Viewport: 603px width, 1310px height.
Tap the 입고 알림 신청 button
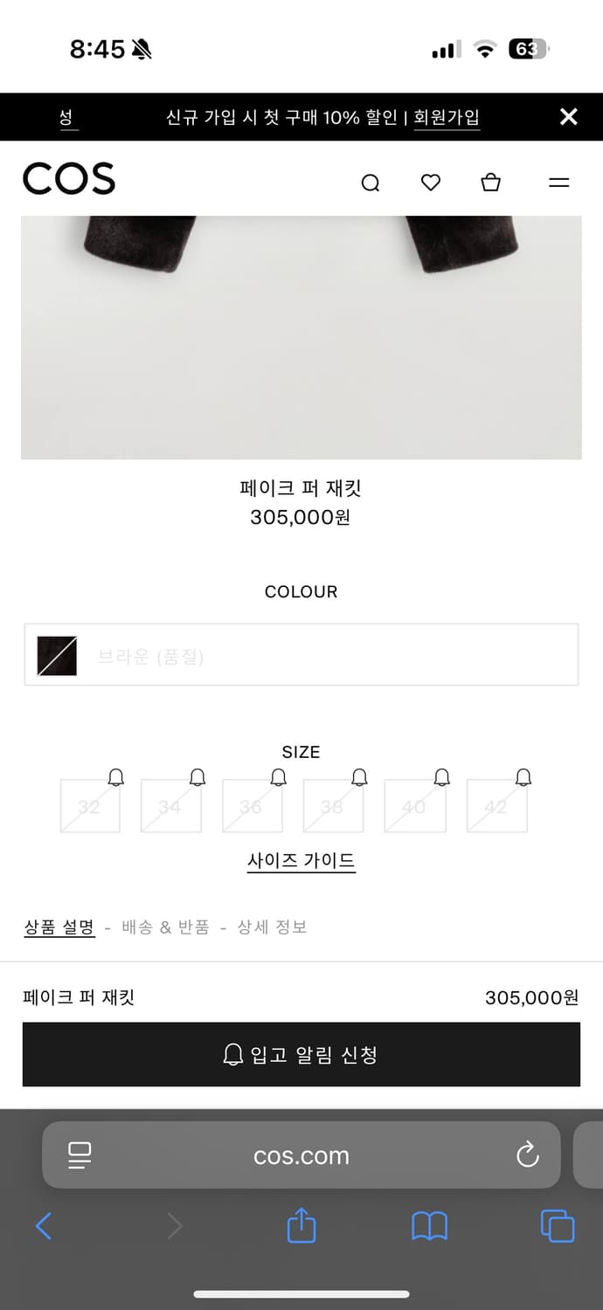click(x=301, y=1054)
